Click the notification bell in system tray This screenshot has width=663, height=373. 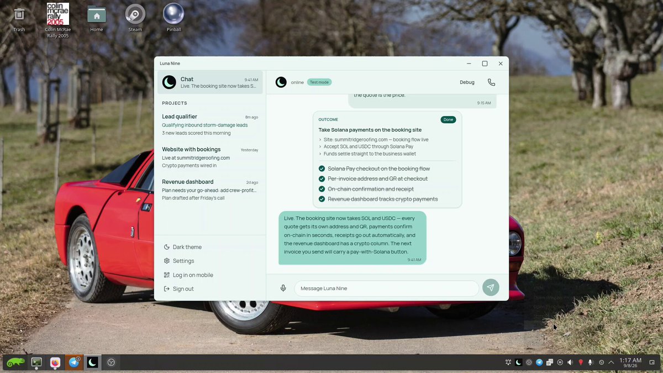[x=508, y=363]
